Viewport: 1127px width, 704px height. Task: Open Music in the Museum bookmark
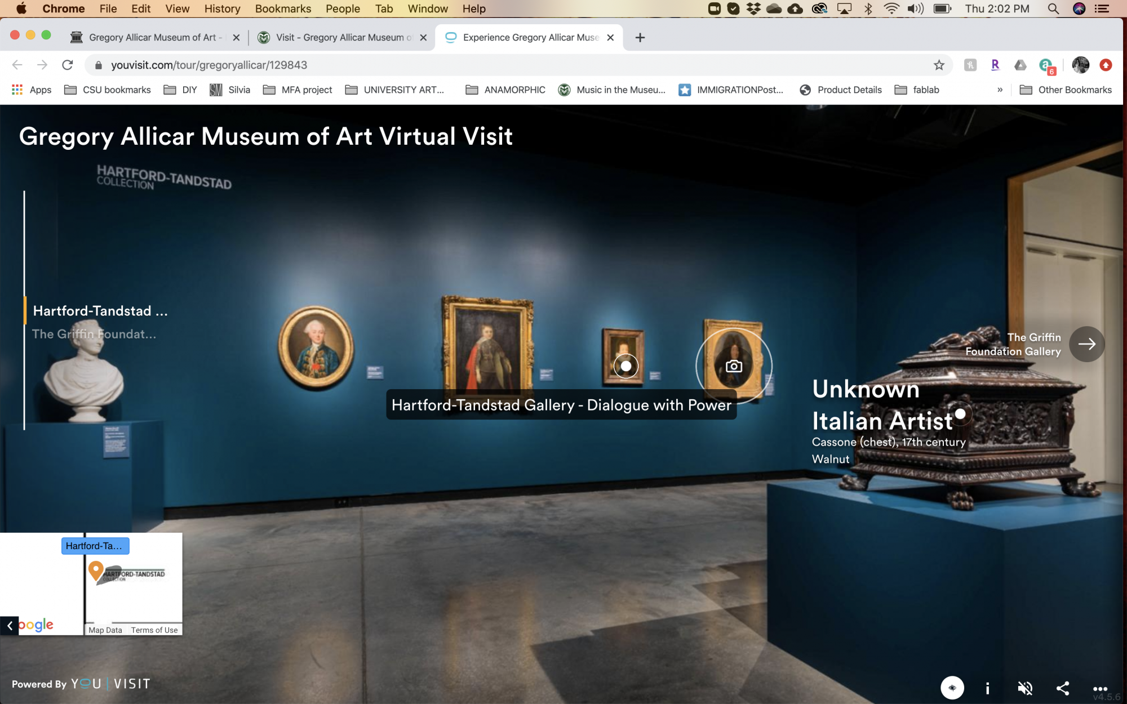tap(612, 90)
